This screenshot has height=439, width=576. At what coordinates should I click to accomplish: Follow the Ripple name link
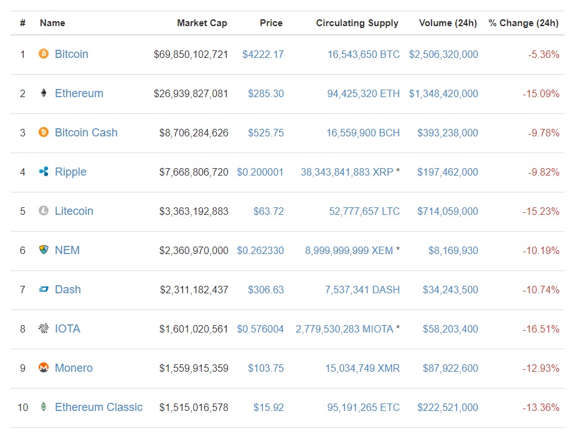click(70, 172)
